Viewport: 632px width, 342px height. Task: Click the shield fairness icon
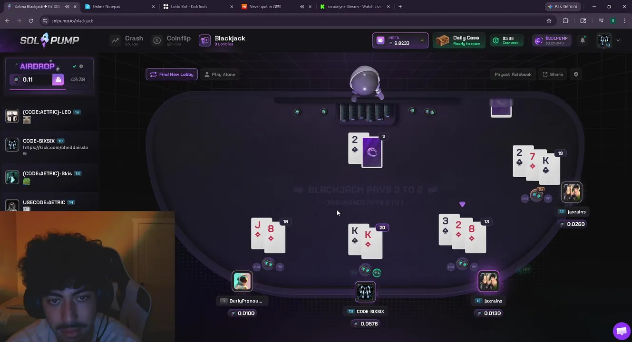(576, 74)
